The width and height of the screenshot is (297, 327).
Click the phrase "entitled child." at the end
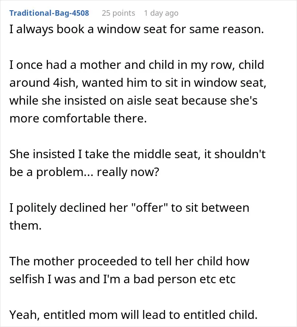[x=220, y=315]
